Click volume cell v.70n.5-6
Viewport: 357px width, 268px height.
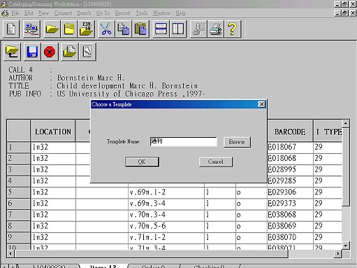click(166, 226)
